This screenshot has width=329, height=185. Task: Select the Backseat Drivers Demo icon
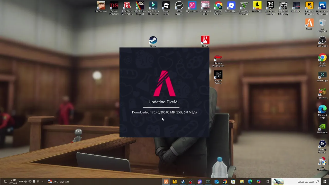coord(218,61)
